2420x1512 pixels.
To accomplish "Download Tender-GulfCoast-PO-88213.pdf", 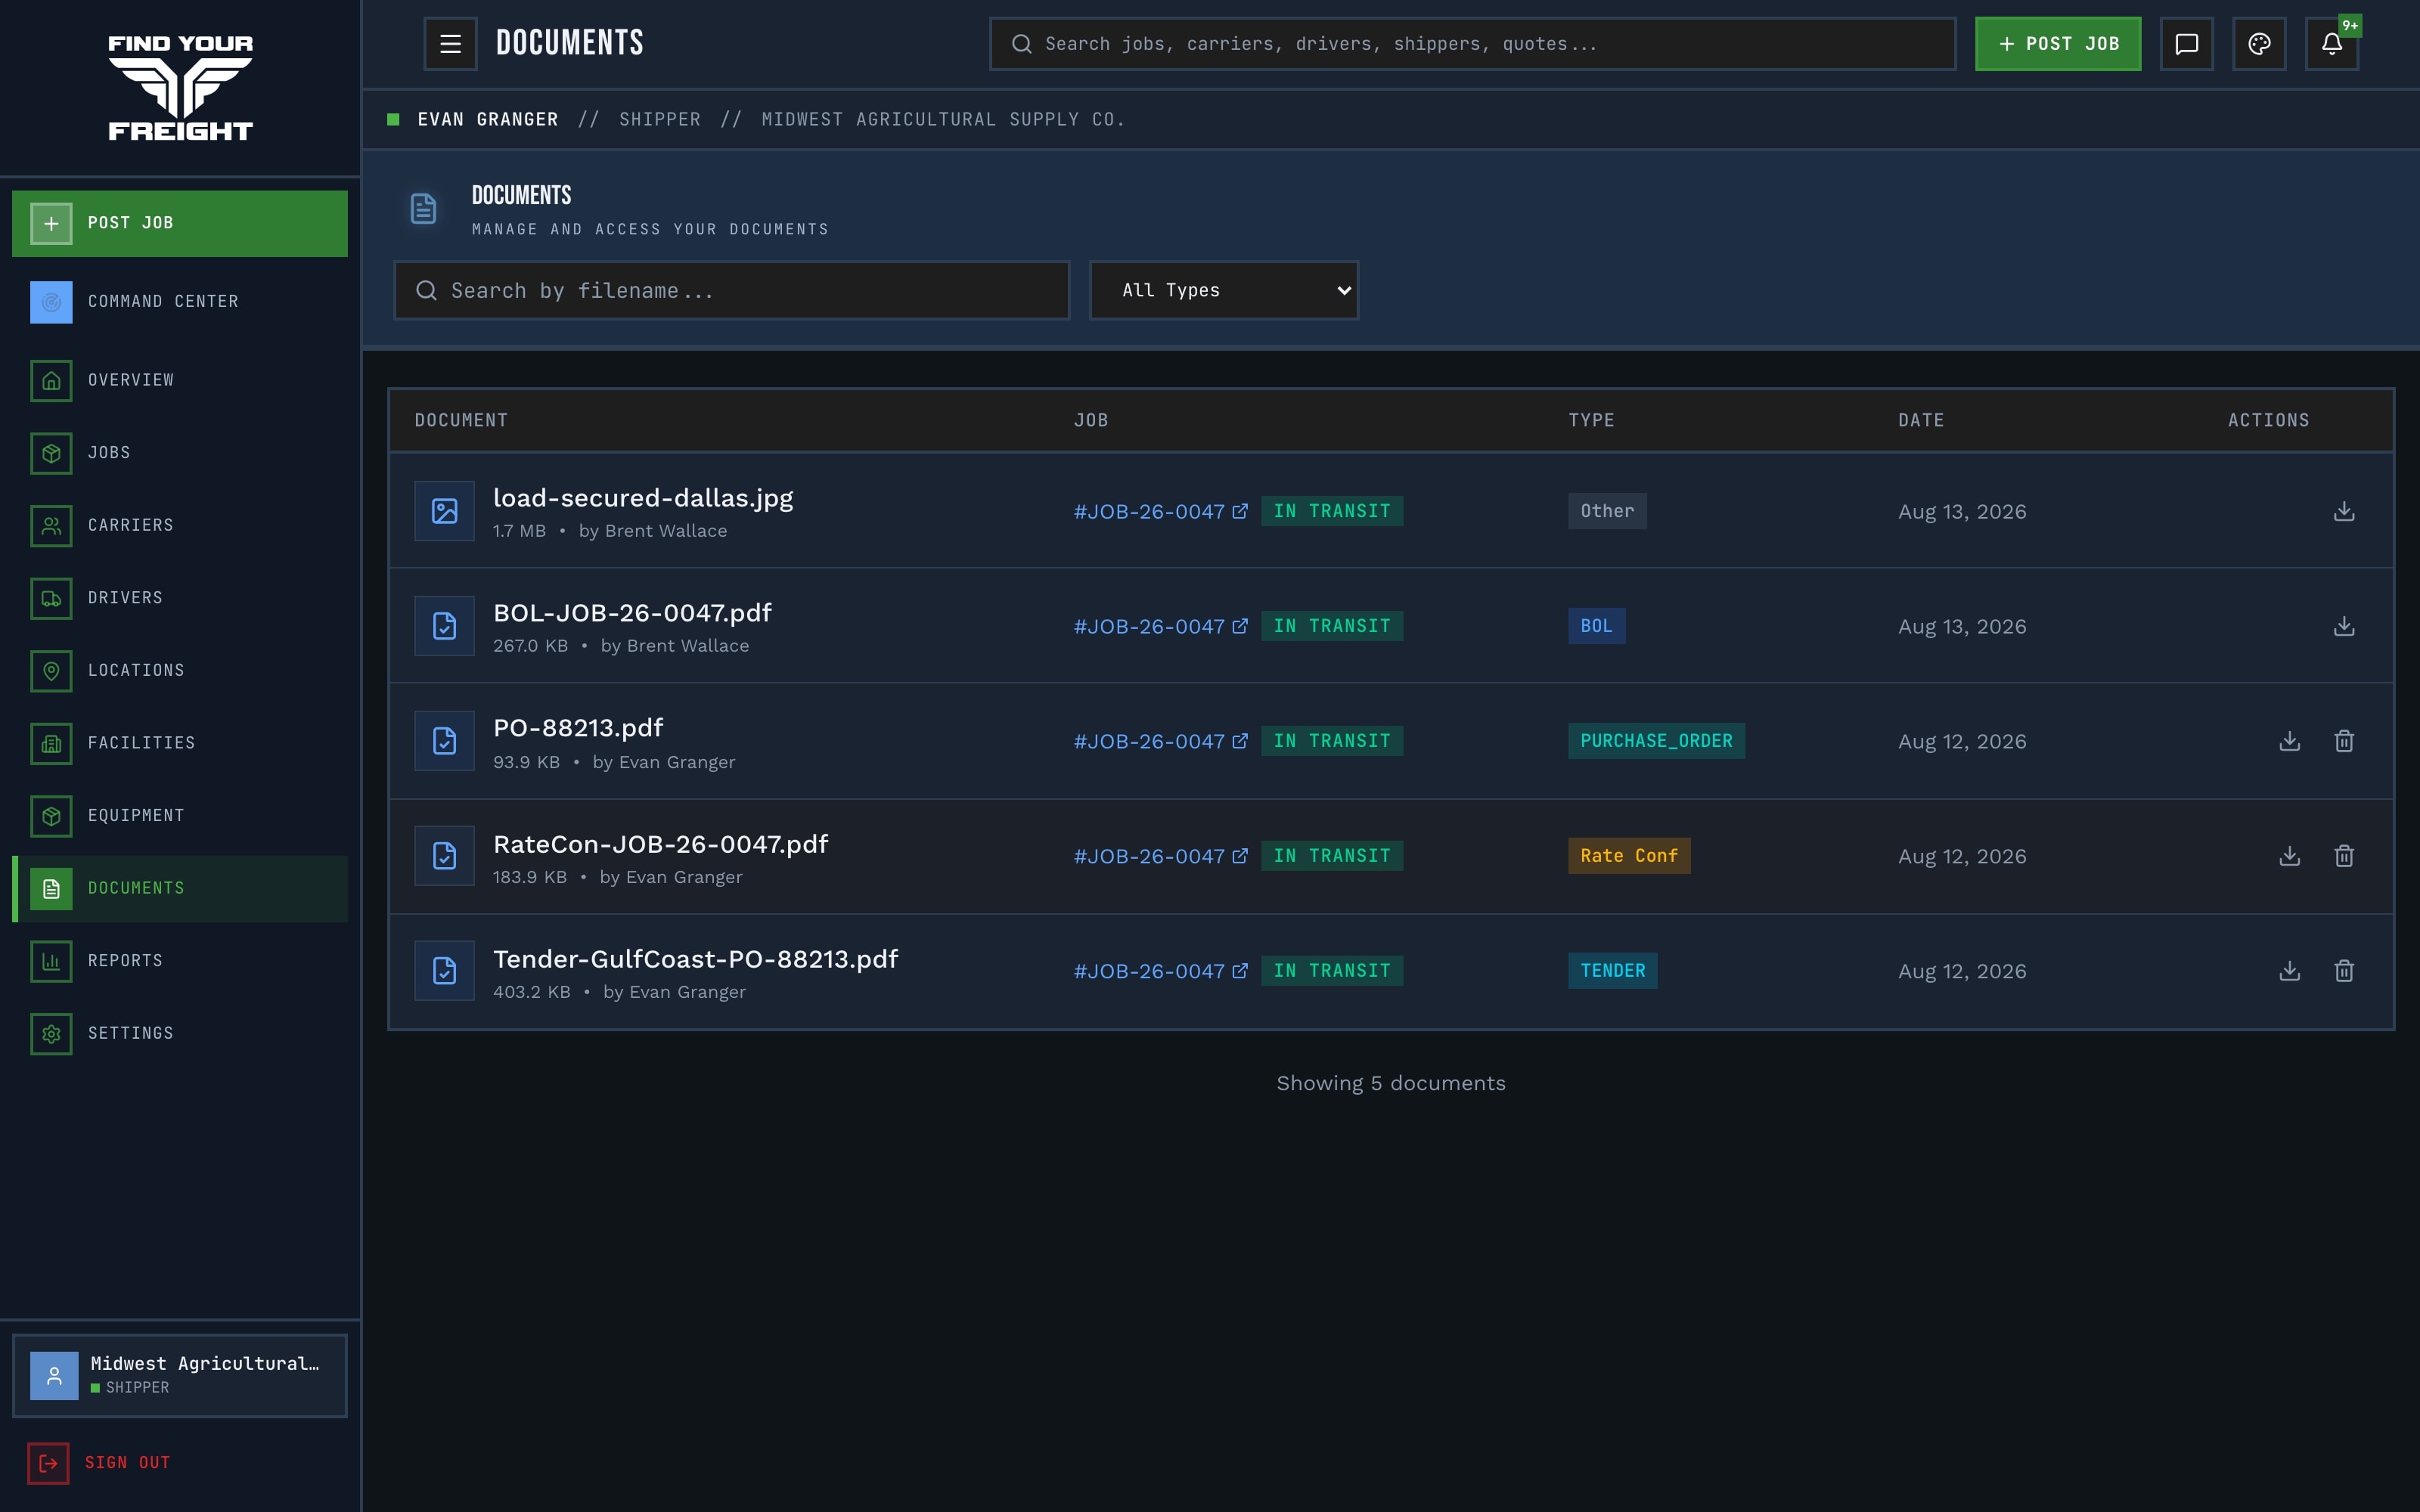I will click(x=2290, y=971).
